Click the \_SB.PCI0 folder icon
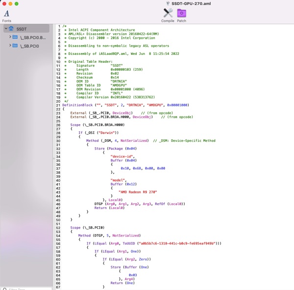The width and height of the screenshot is (294, 290). coord(15,46)
